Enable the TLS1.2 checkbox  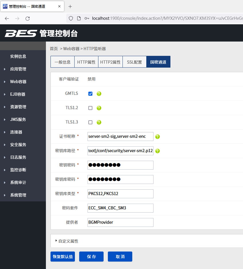click(x=90, y=108)
